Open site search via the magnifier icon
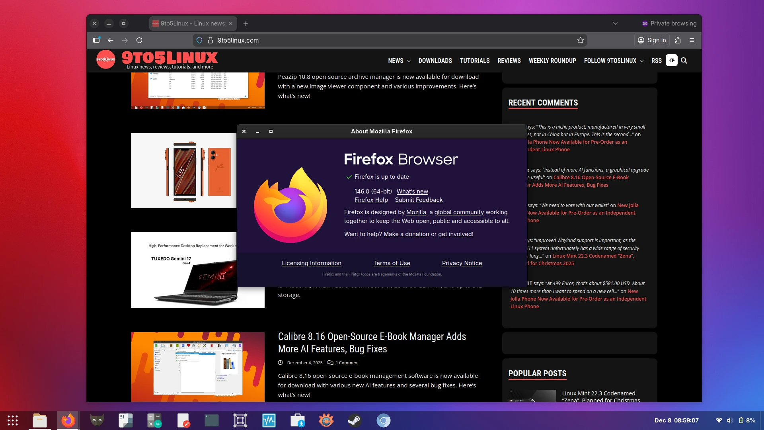Image resolution: width=764 pixels, height=430 pixels. [x=684, y=61]
